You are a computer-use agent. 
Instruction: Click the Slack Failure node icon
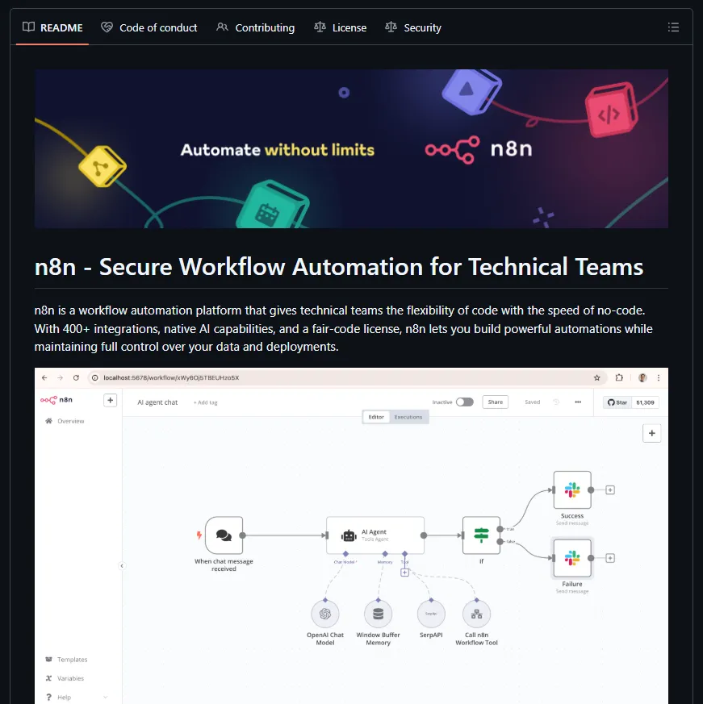click(572, 558)
